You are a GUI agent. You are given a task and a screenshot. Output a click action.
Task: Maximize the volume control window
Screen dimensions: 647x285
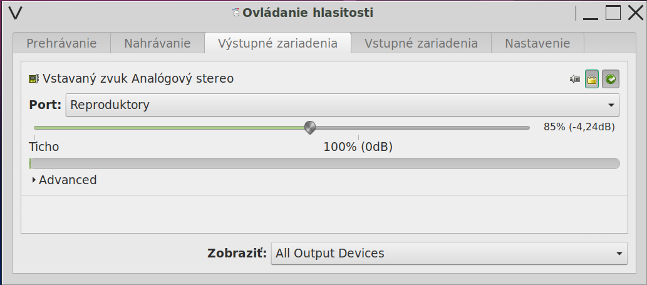(613, 13)
